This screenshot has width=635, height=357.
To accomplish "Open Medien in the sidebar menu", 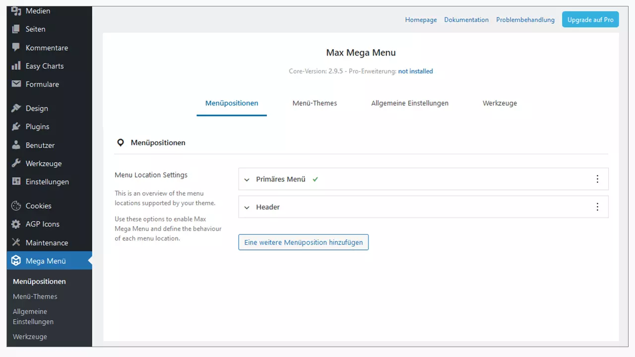I will click(38, 11).
